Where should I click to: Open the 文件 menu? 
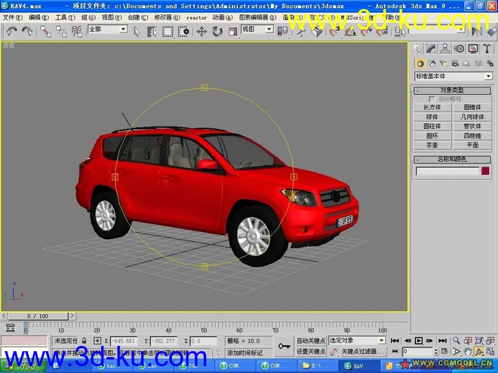pos(12,17)
